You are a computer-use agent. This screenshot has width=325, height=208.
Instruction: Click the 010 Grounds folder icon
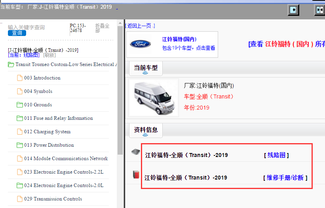[20, 105]
